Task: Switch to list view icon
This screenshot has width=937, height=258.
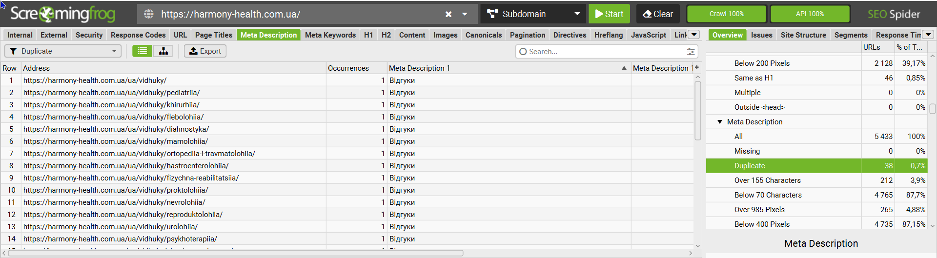Action: pyautogui.click(x=142, y=51)
